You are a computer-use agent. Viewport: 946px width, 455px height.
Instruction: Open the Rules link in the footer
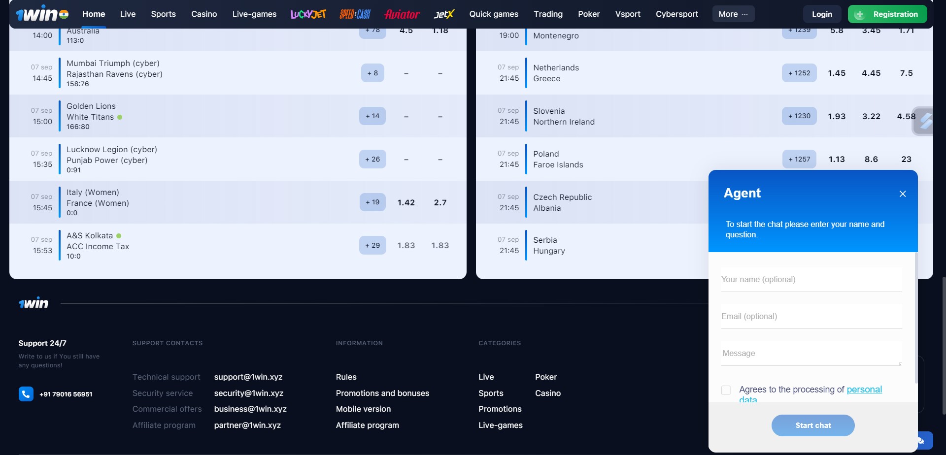click(346, 377)
